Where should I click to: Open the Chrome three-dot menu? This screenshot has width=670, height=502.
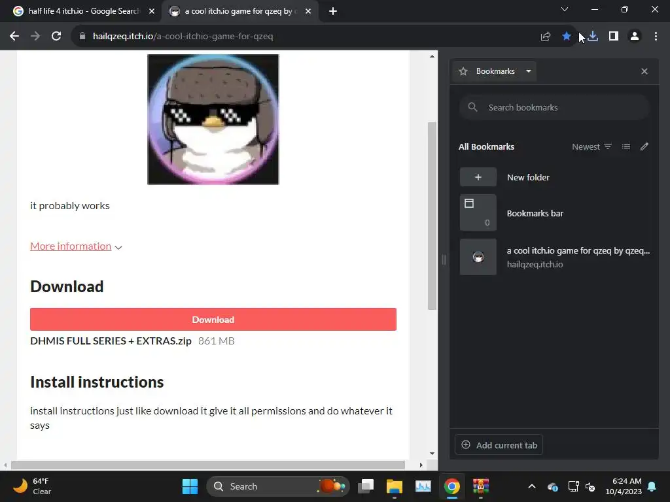coord(656,37)
